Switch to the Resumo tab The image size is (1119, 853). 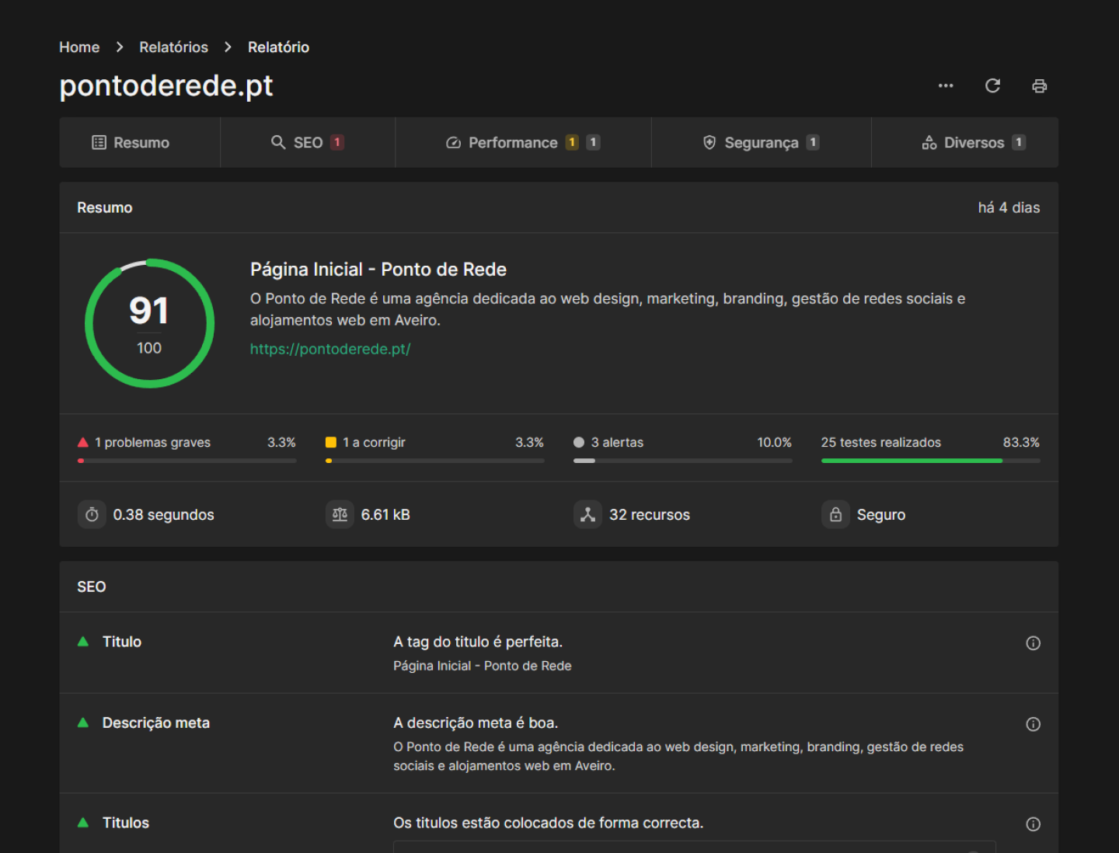[x=140, y=142]
